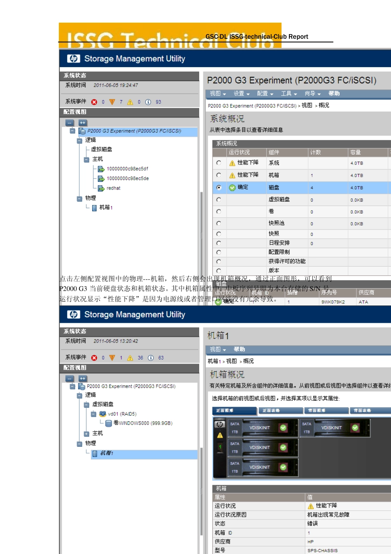Click host icon beside 10000000c98ec5df
The width and height of the screenshot is (391, 554).
tap(101, 169)
